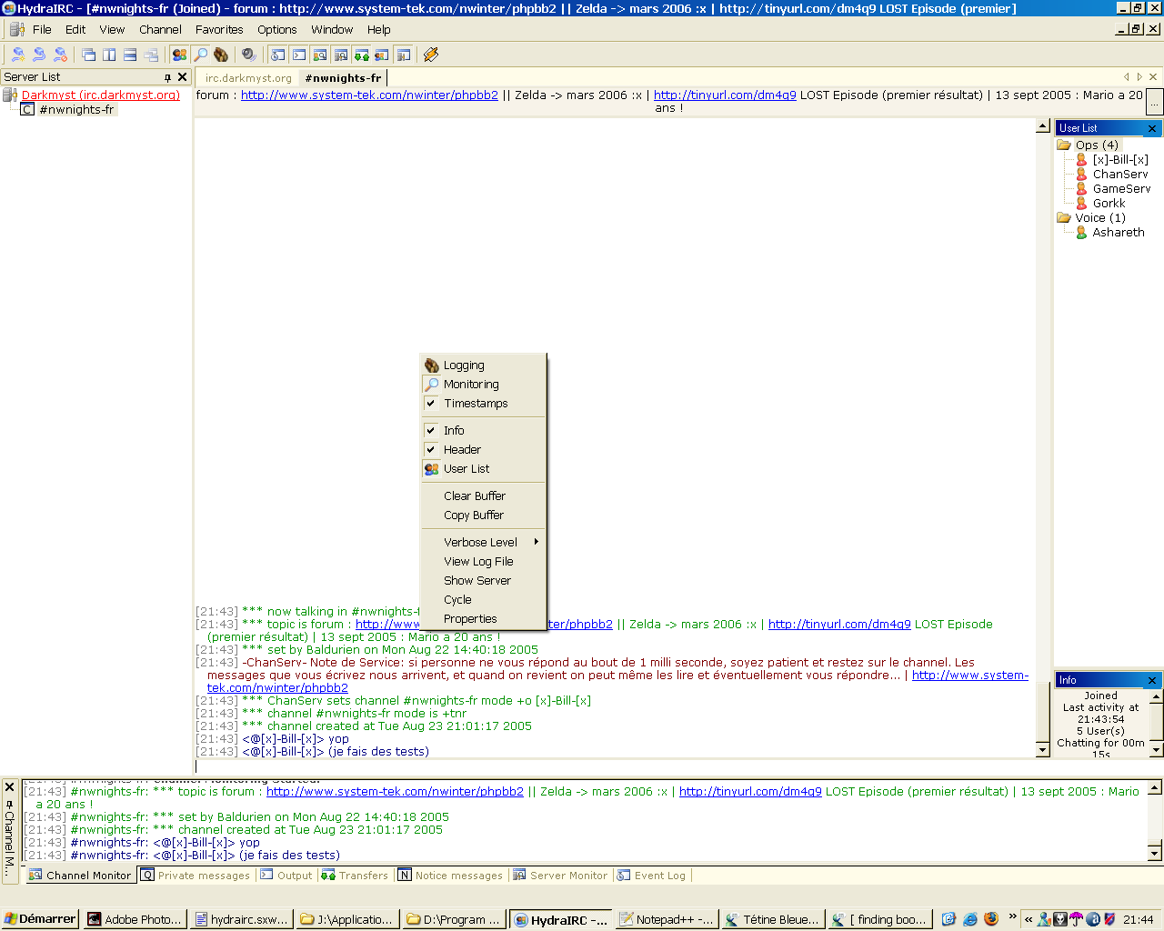Switch to the Private messages tab

196,876
